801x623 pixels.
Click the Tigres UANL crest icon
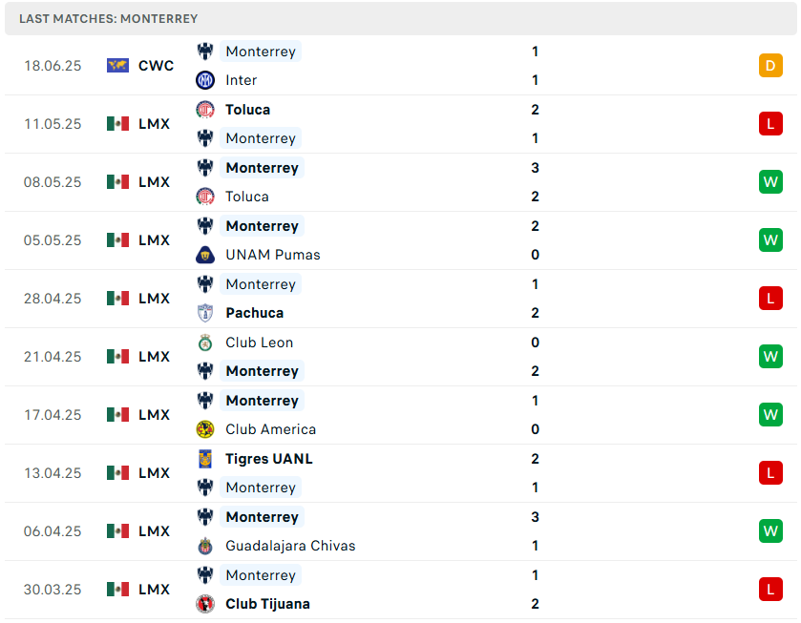tap(205, 459)
